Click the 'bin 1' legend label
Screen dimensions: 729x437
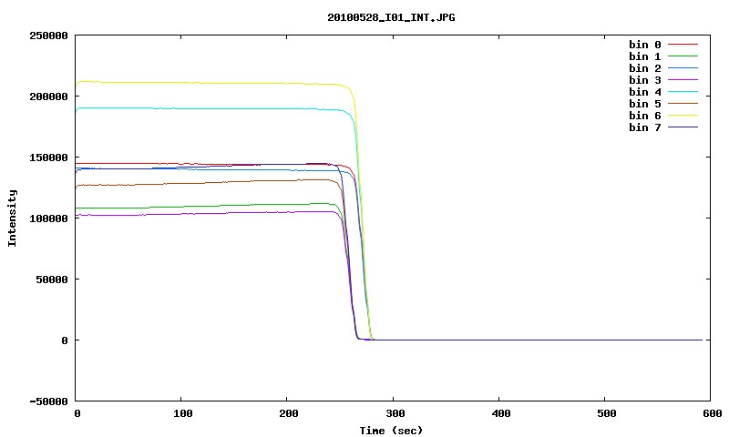[x=645, y=56]
